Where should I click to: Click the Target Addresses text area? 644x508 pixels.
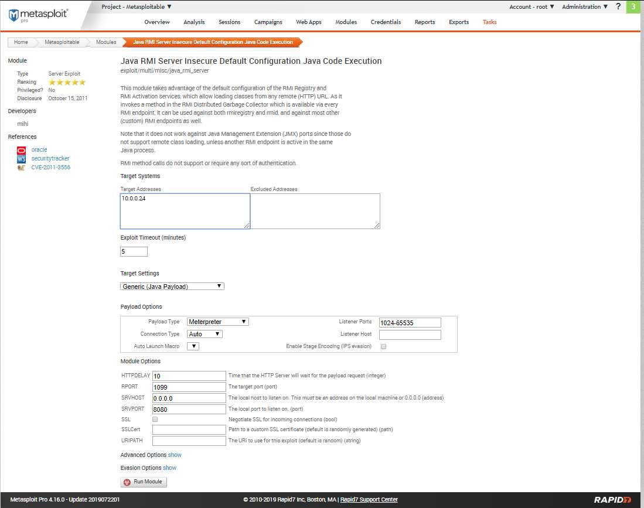(185, 211)
